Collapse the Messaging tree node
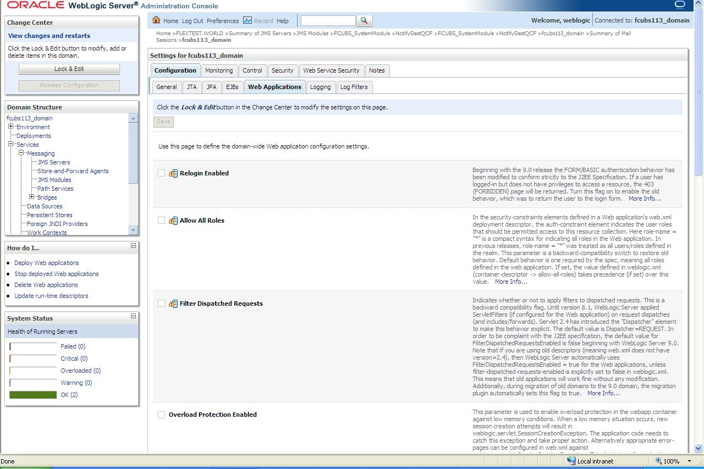This screenshot has width=704, height=469. pos(21,153)
